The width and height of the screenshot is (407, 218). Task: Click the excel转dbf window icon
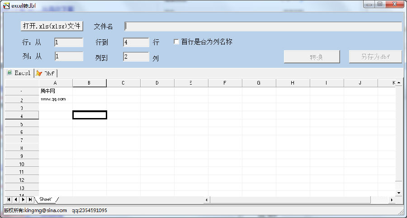tap(6, 5)
